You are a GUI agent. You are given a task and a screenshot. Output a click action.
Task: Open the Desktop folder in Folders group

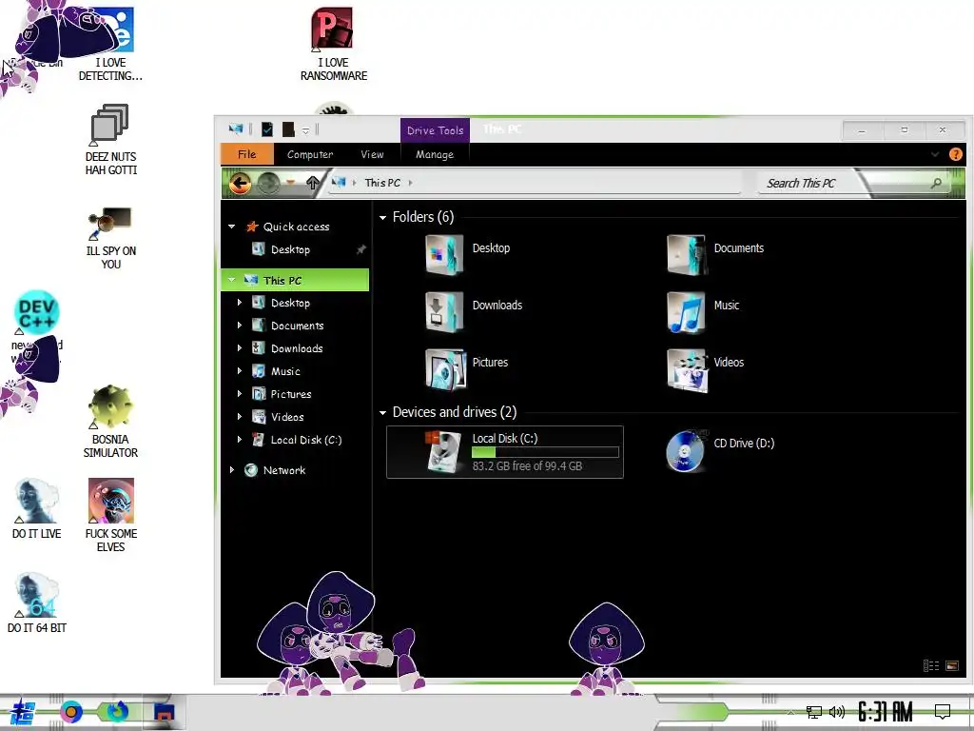[x=468, y=254]
